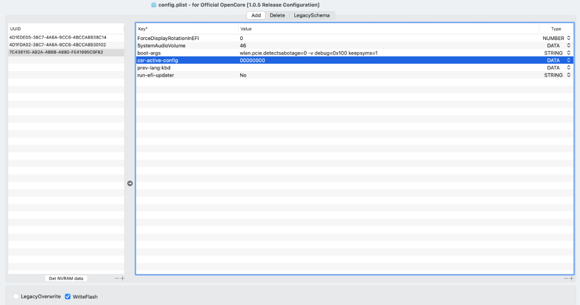Switch to the Add tab
The height and width of the screenshot is (305, 580).
pyautogui.click(x=256, y=15)
